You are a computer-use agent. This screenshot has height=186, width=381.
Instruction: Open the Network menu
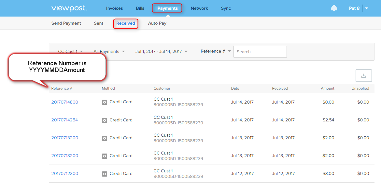tap(199, 8)
